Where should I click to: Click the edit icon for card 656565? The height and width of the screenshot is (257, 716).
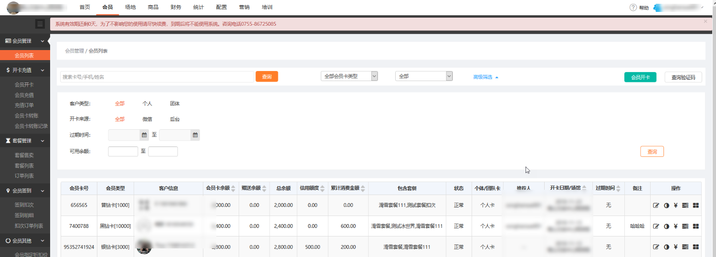coord(656,206)
